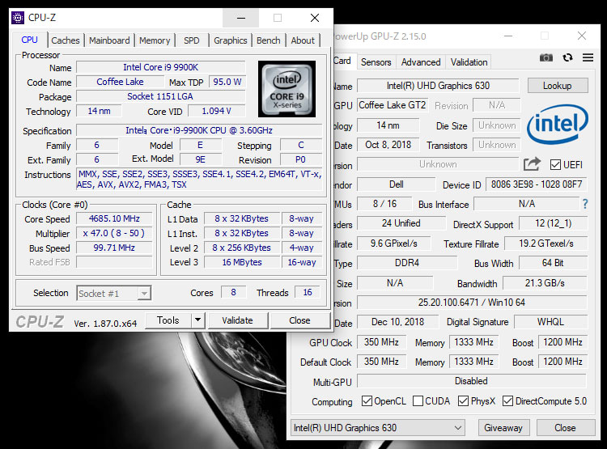Image resolution: width=607 pixels, height=449 pixels.
Task: Close the GPU-Z window with X
Action: [x=581, y=36]
